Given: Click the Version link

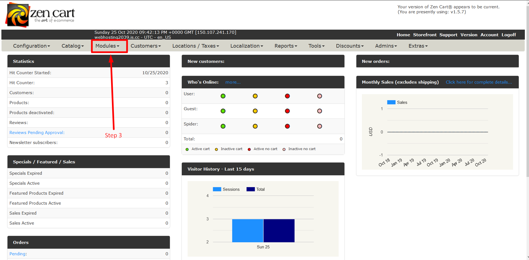Looking at the screenshot, I should click(469, 35).
